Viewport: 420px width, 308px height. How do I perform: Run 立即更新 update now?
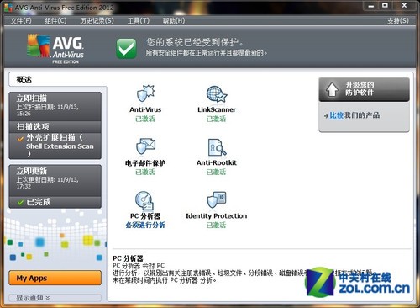55,180
